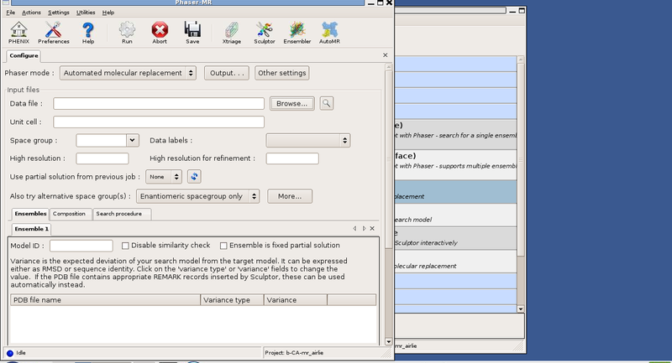This screenshot has height=363, width=672.
Task: Open the Phaser mode dropdown
Action: pyautogui.click(x=129, y=73)
